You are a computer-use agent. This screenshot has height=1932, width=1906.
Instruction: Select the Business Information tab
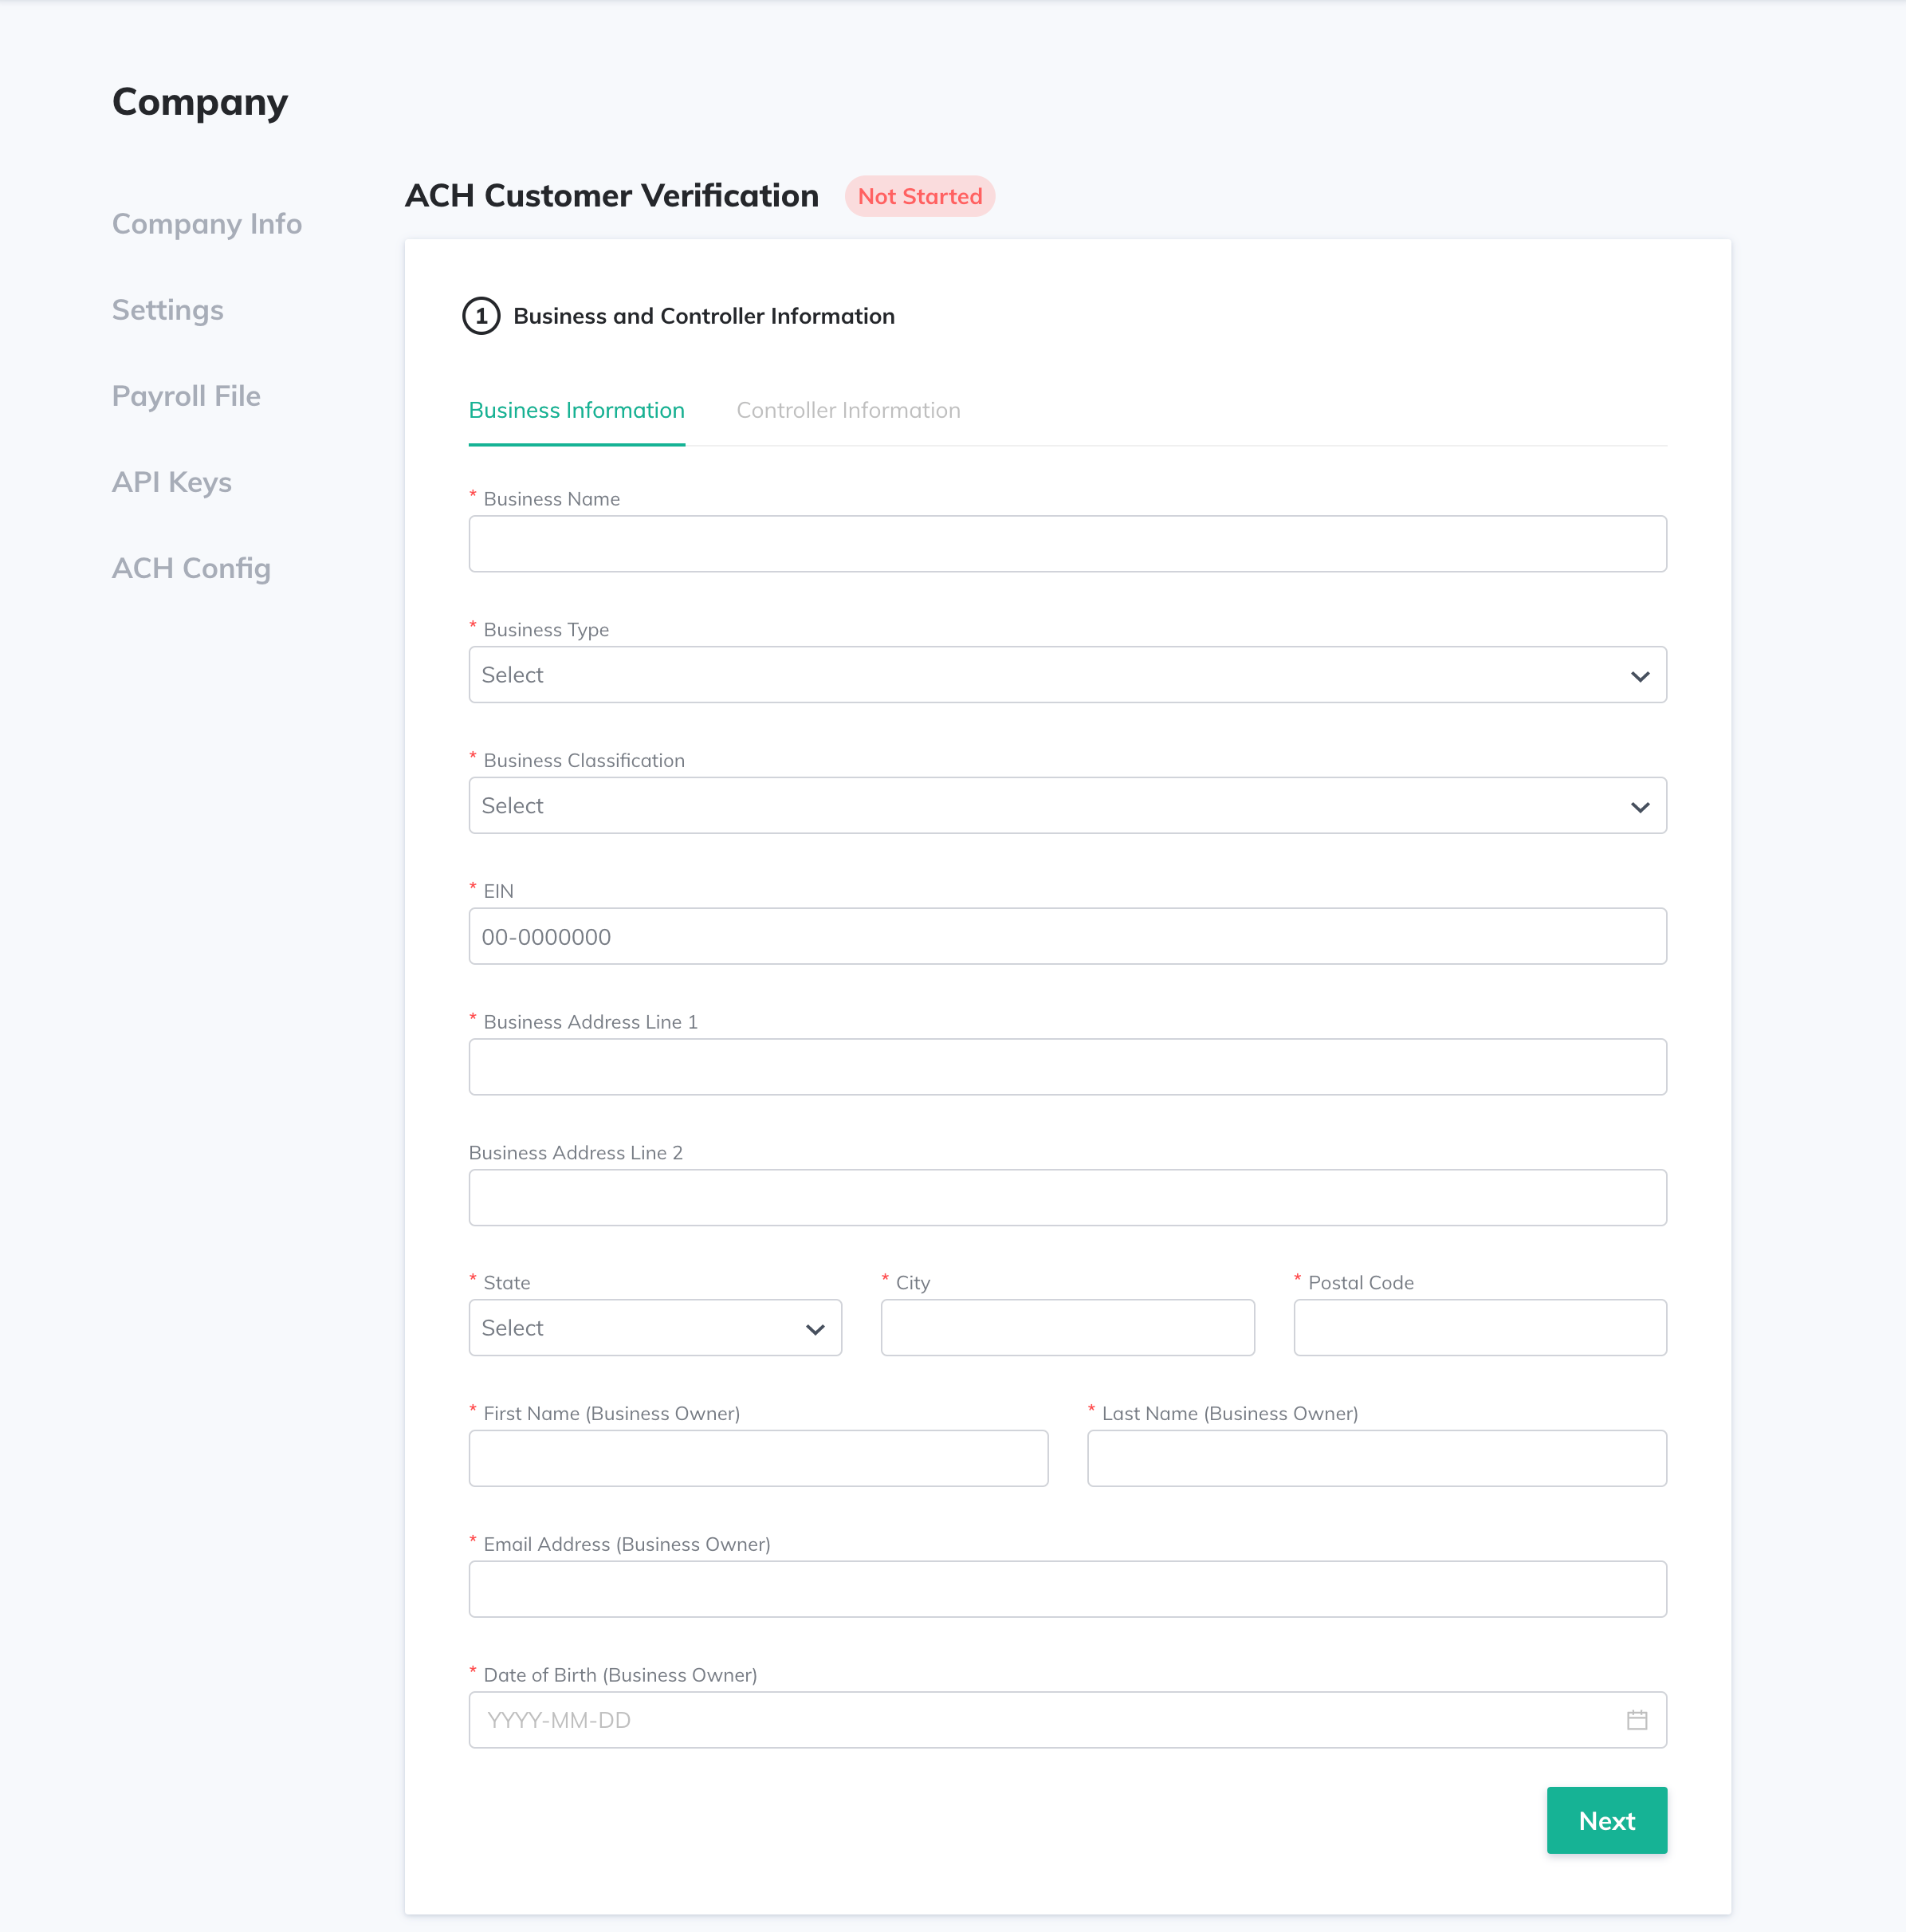[x=576, y=410]
